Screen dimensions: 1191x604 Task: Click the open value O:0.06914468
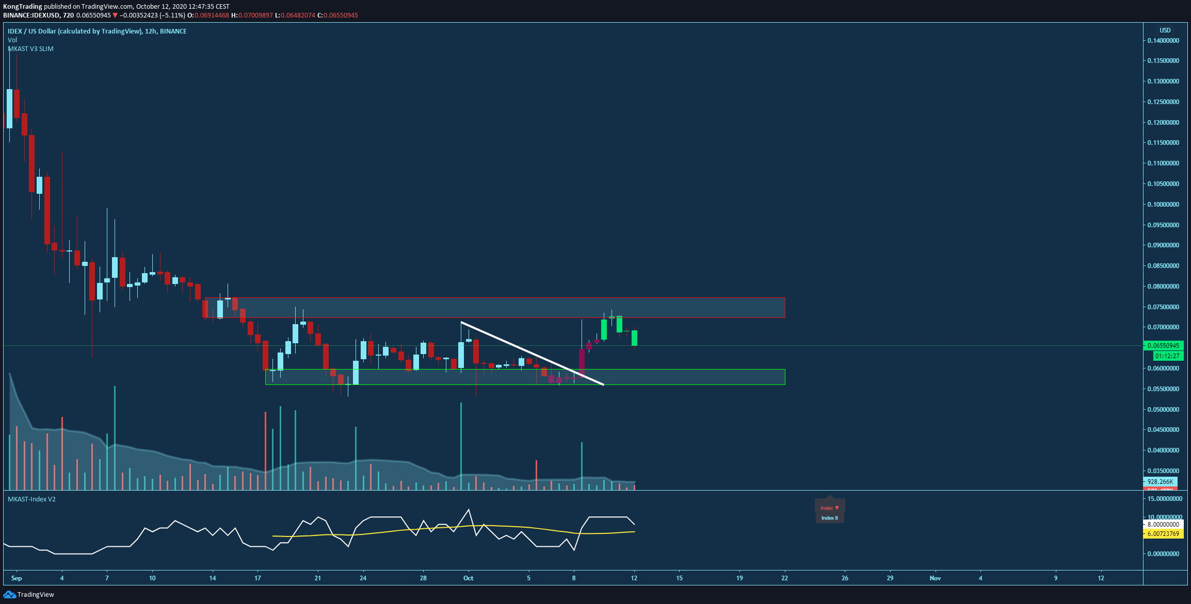pyautogui.click(x=208, y=15)
